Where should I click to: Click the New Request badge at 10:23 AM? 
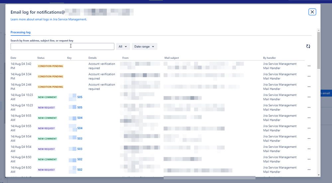(x=47, y=108)
